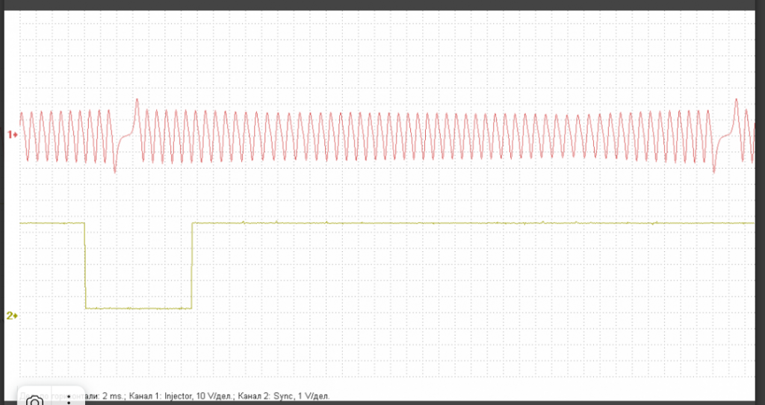This screenshot has width=765, height=405.
Task: Click the yellow channel 2 zero-level marker
Action: (12, 315)
